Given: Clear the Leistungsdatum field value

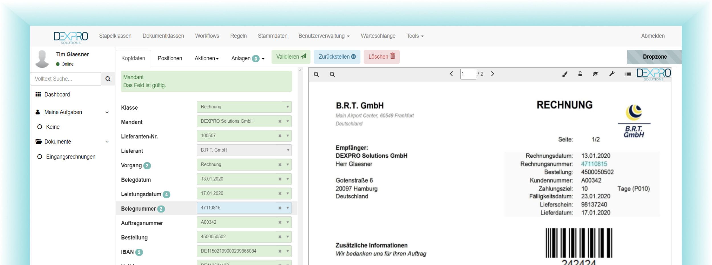Looking at the screenshot, I should [280, 194].
